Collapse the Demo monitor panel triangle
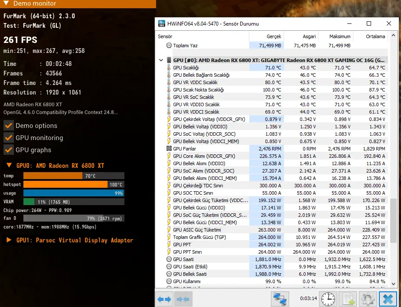The width and height of the screenshot is (401, 307). [7, 3]
